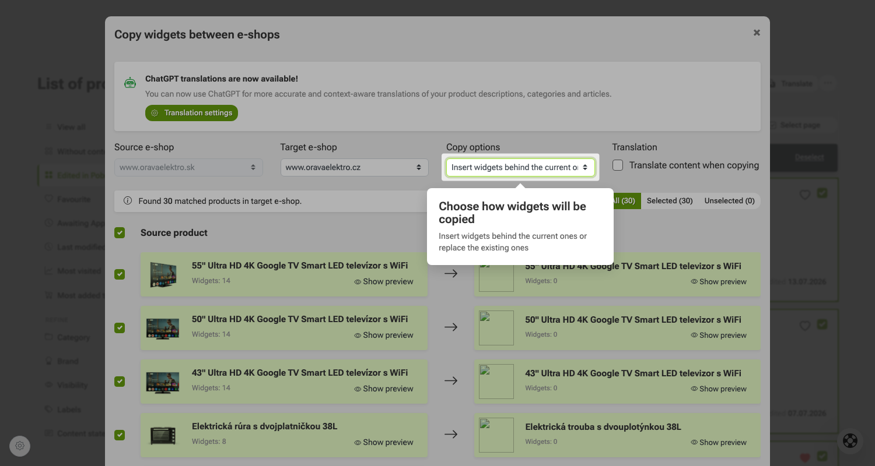The height and width of the screenshot is (466, 875).
Task: Show preview of target 55" televizor
Action: pyautogui.click(x=718, y=281)
